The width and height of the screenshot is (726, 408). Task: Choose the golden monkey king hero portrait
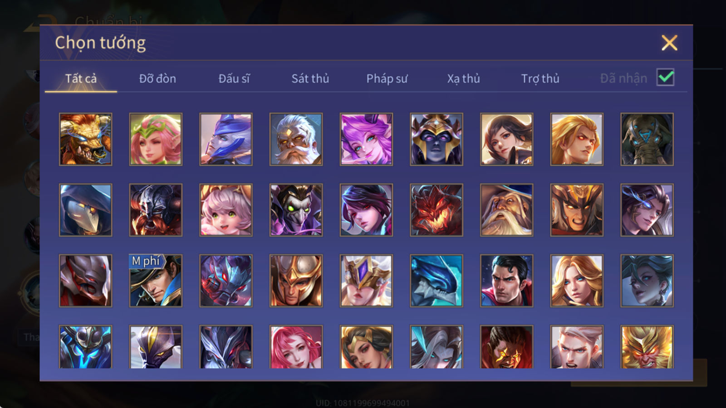pyautogui.click(x=647, y=346)
